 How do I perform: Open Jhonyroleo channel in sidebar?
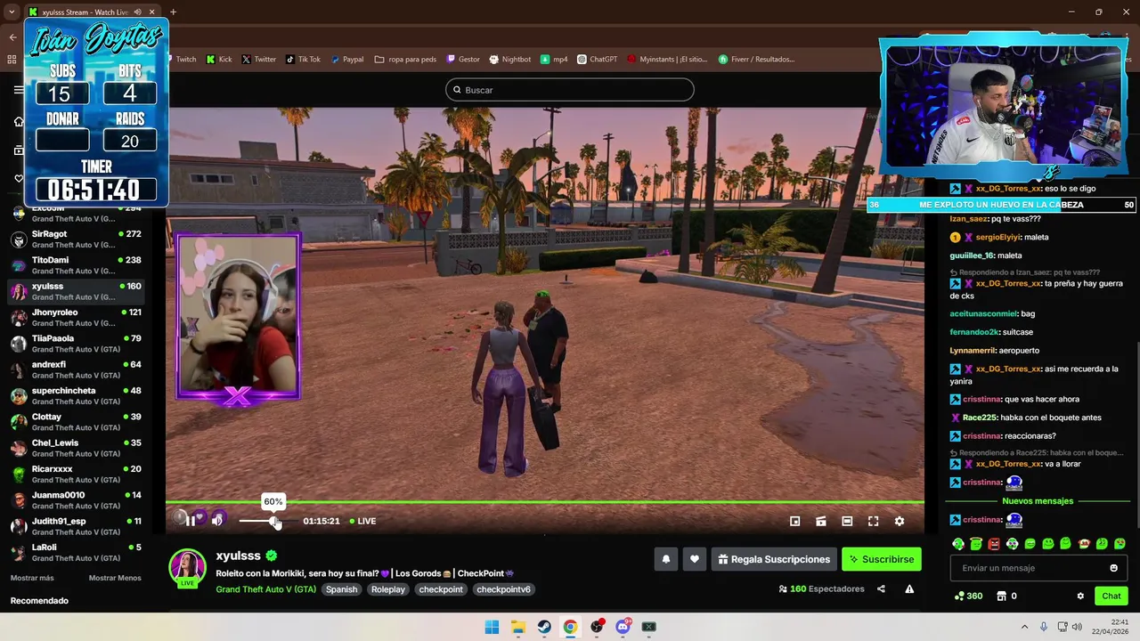[x=76, y=317]
